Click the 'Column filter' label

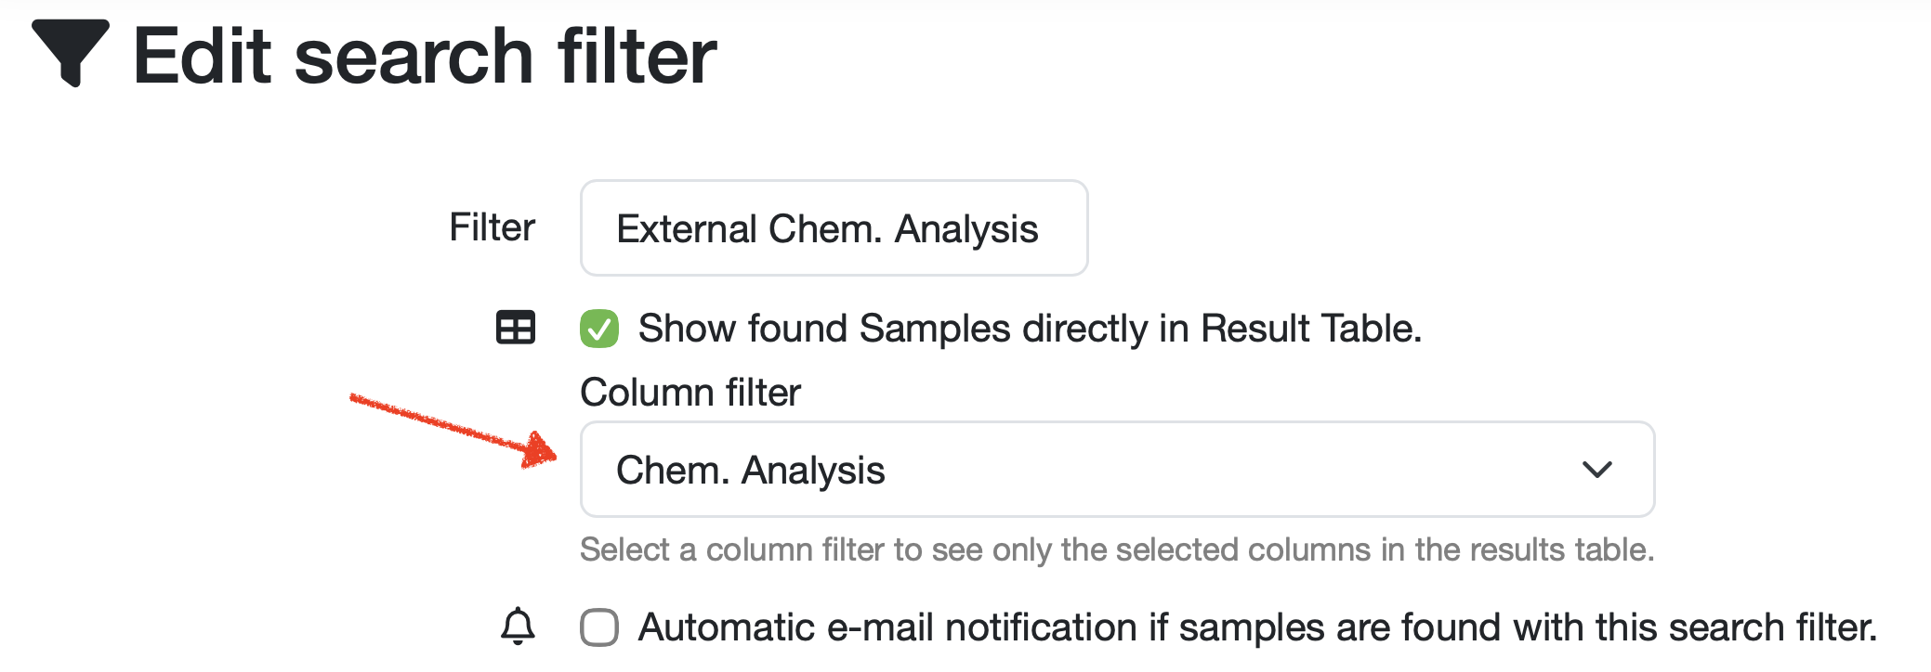click(x=690, y=393)
